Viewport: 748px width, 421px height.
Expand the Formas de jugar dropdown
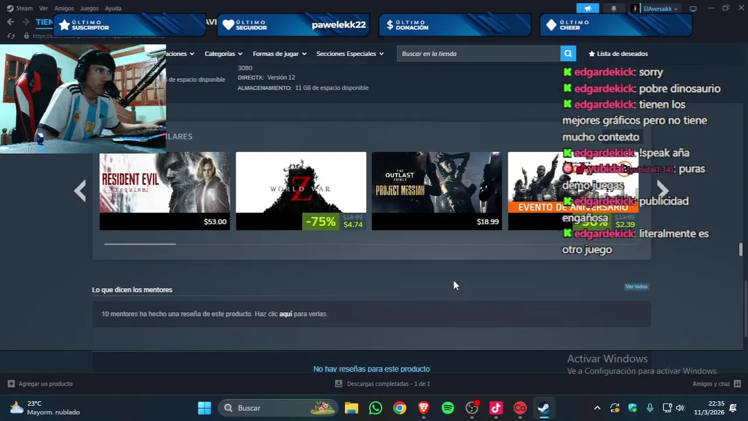(279, 54)
